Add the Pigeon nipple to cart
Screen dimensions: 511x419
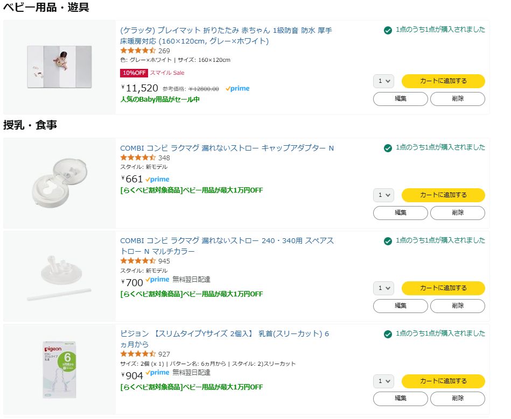443,381
